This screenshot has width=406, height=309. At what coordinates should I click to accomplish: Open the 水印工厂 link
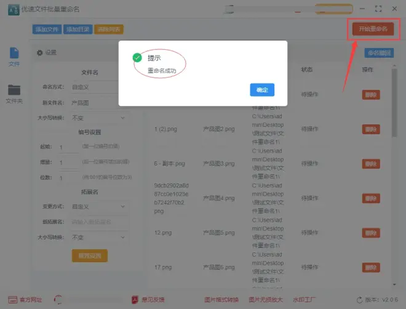pyautogui.click(x=304, y=300)
